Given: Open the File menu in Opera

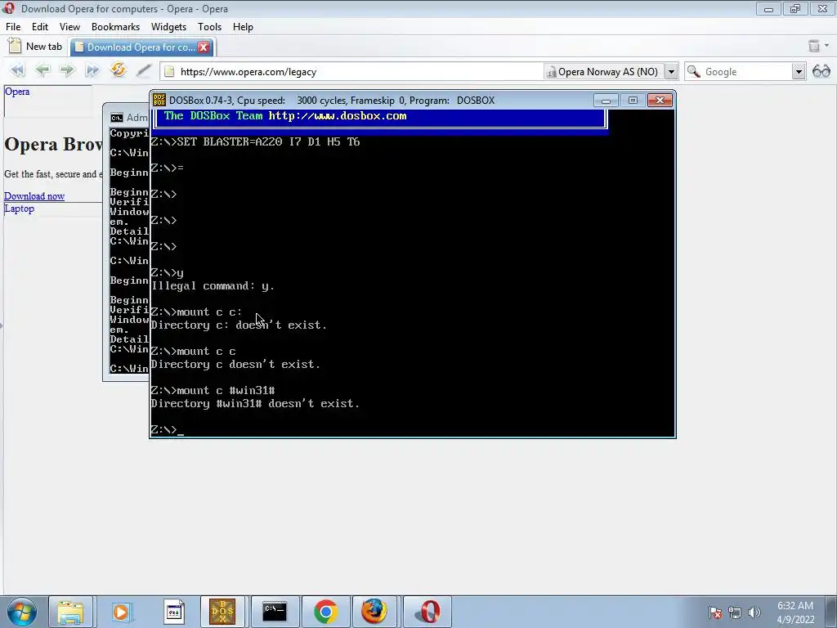Looking at the screenshot, I should [13, 27].
